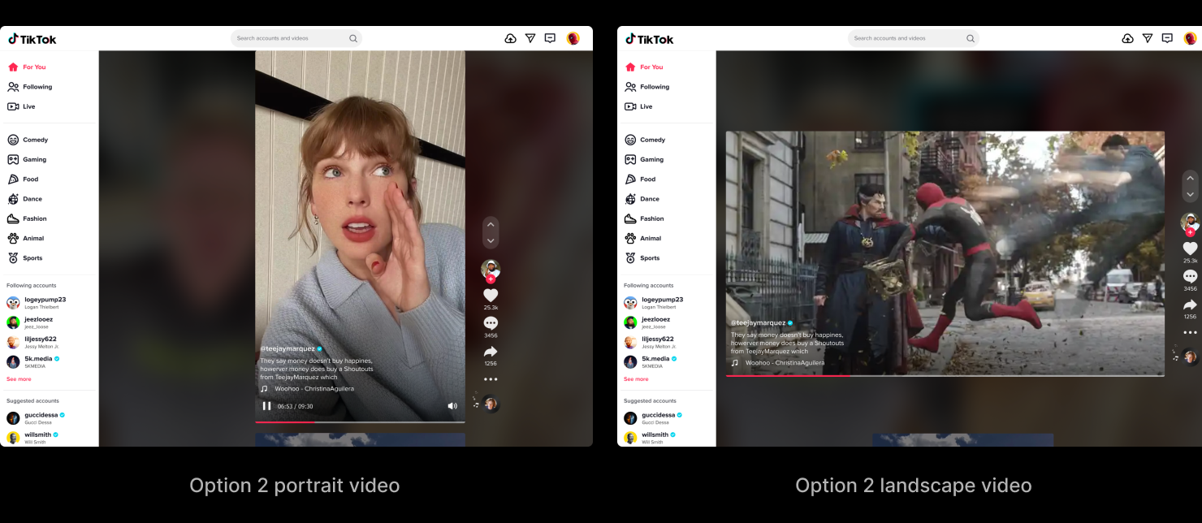Image resolution: width=1202 pixels, height=523 pixels.
Task: Go to previous video in landscape mockup
Action: 1190,177
